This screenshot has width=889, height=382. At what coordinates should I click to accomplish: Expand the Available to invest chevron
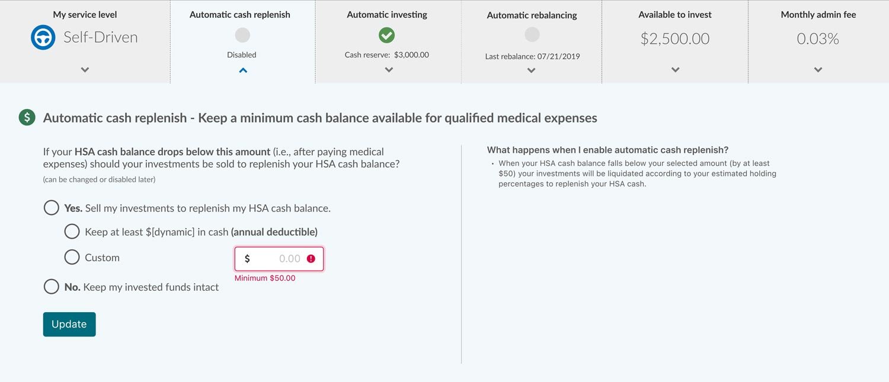[675, 69]
